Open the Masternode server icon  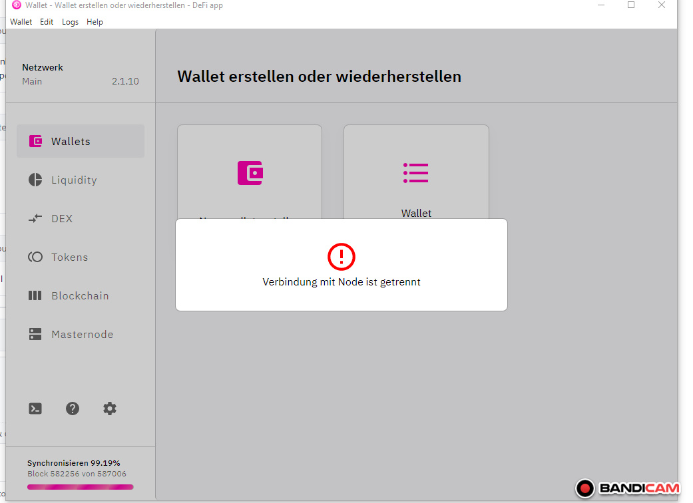[35, 334]
